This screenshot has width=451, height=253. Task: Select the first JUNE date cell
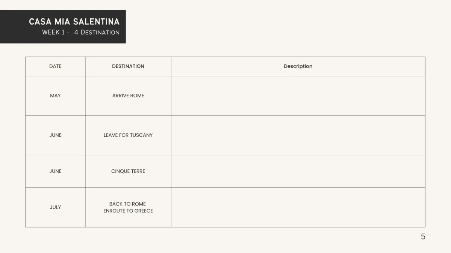(x=55, y=135)
